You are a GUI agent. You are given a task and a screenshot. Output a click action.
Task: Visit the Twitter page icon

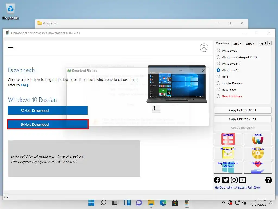click(x=226, y=180)
